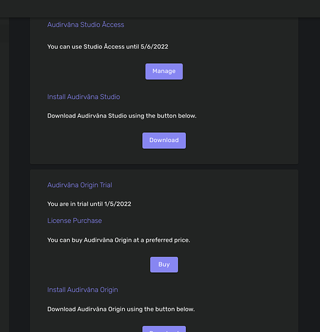Click the dark top header bar
The image size is (320, 332).
pyautogui.click(x=160, y=9)
